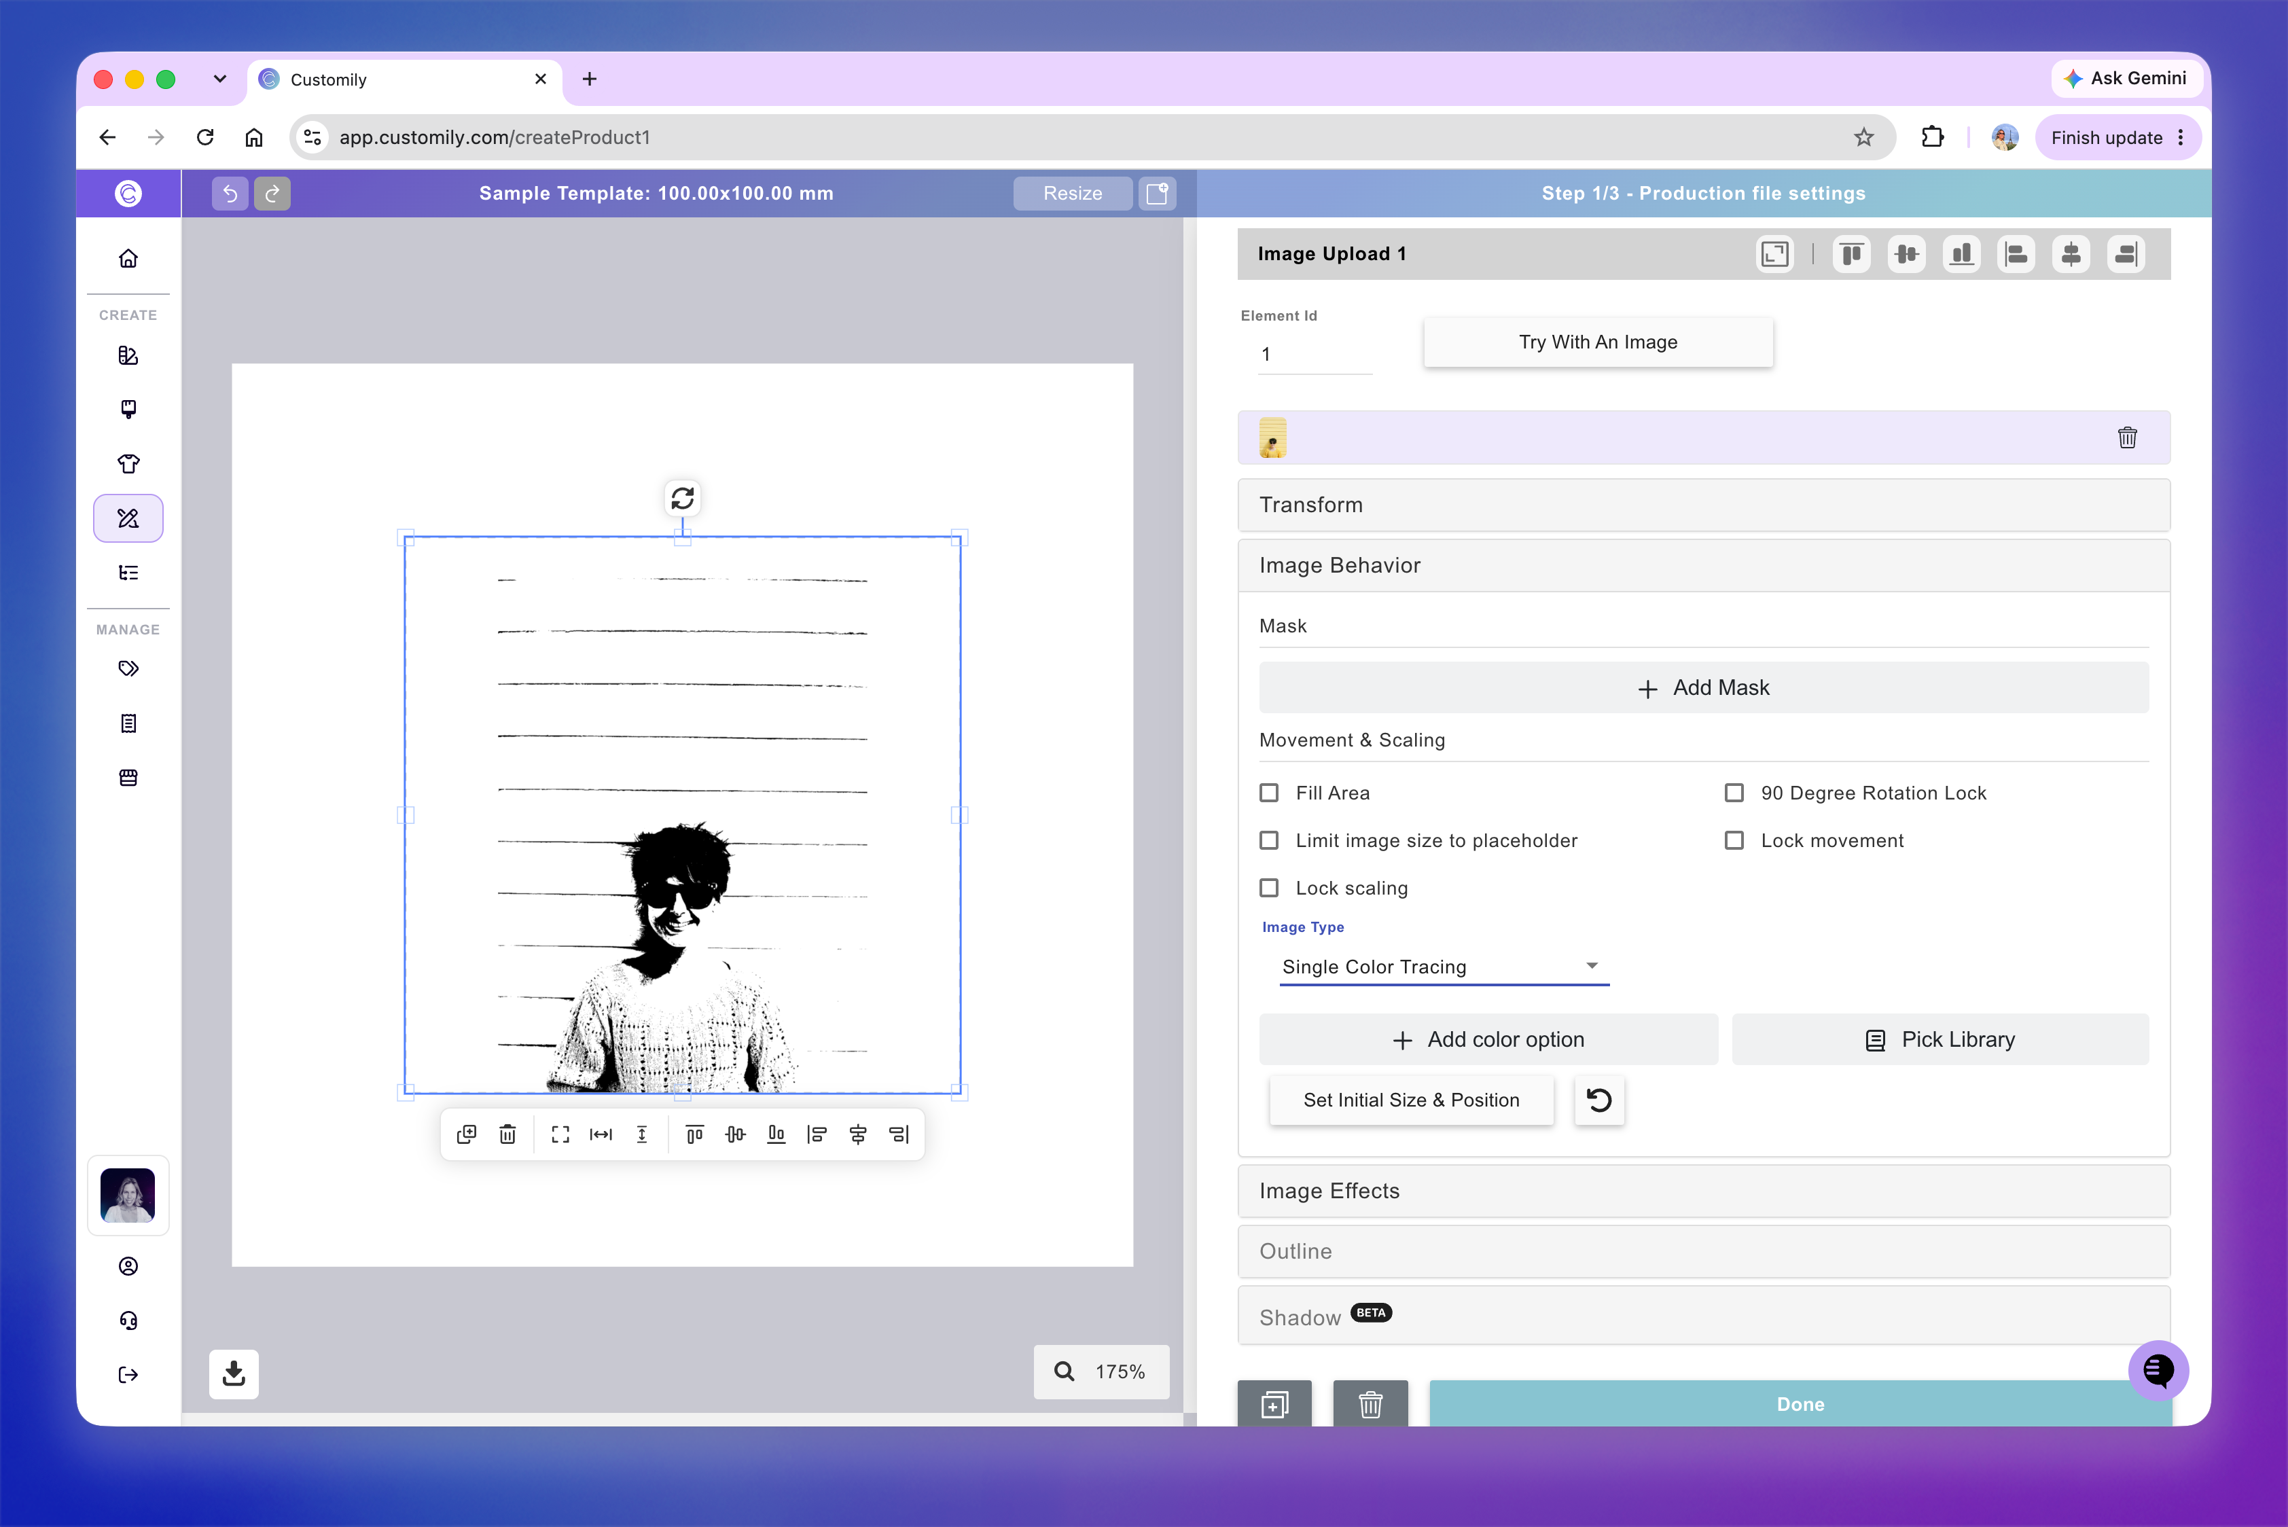Click the expand icon in Image Upload 1 header
This screenshot has height=1527, width=2288.
tap(1774, 254)
